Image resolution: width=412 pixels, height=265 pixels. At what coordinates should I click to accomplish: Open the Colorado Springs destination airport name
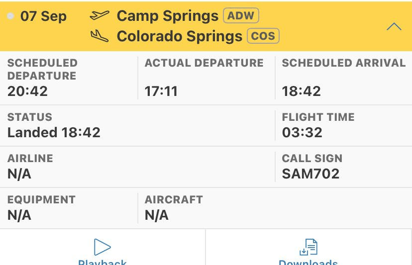pyautogui.click(x=179, y=36)
